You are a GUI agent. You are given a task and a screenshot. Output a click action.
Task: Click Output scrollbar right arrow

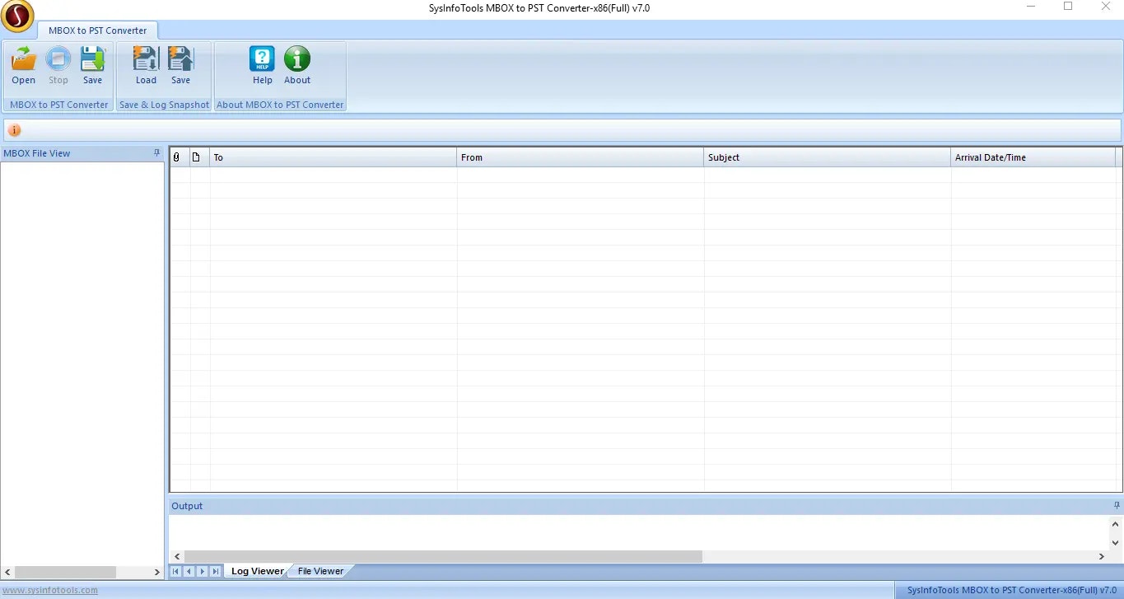(1103, 557)
